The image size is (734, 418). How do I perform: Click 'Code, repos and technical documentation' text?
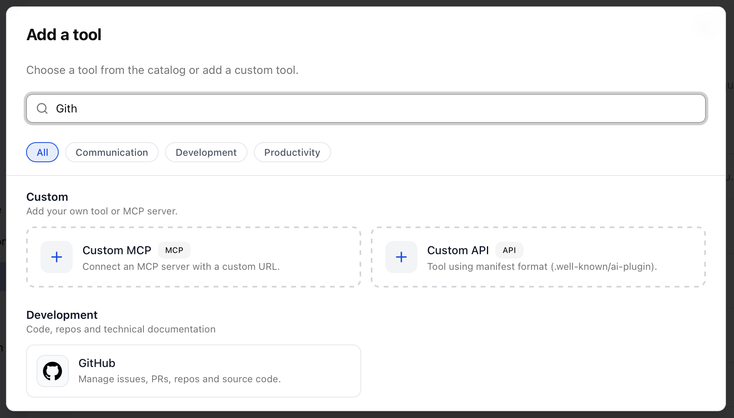pos(121,329)
